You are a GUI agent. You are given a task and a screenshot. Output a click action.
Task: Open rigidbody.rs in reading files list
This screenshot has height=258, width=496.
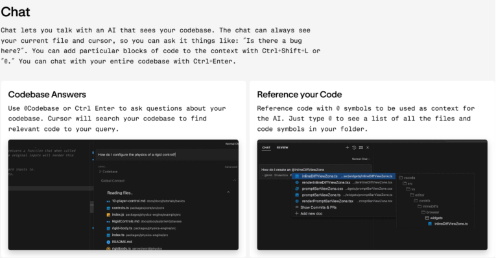point(134,248)
